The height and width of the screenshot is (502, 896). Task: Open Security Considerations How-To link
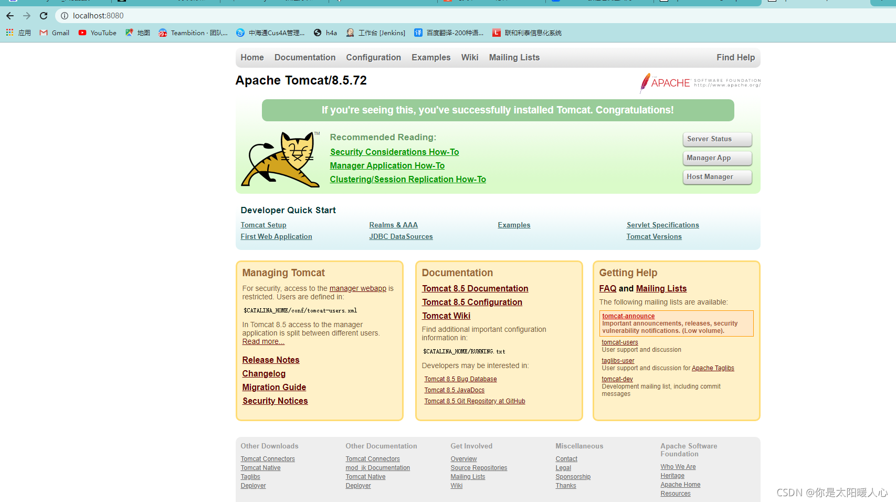394,152
